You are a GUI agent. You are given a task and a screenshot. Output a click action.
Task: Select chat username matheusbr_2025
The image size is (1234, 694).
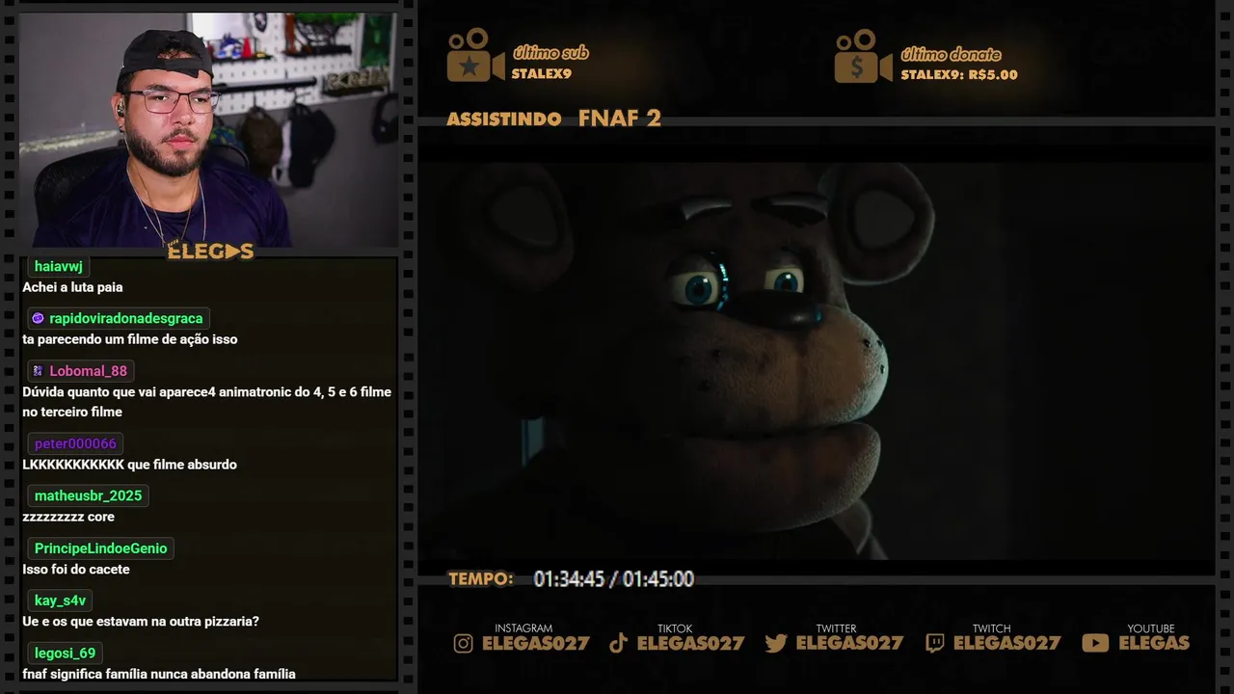point(88,495)
